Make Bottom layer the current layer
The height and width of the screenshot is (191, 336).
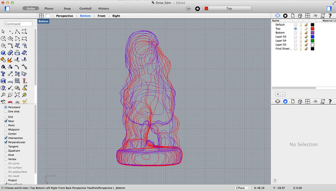(x=296, y=33)
